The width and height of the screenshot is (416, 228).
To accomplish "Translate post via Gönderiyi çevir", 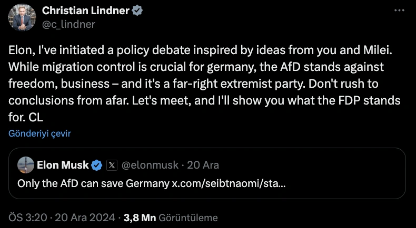I will (x=39, y=133).
